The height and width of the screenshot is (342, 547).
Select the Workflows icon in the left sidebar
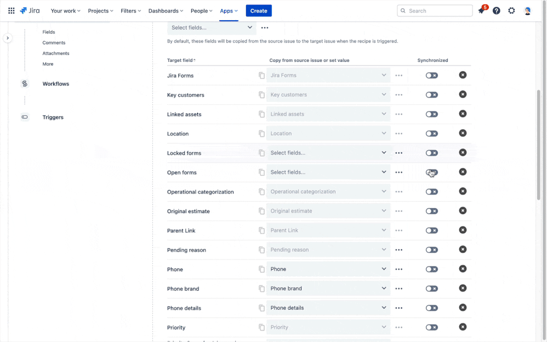(x=24, y=83)
